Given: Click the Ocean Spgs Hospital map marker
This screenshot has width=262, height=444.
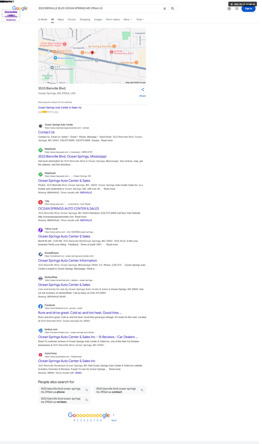Looking at the screenshot, I should [x=64, y=44].
